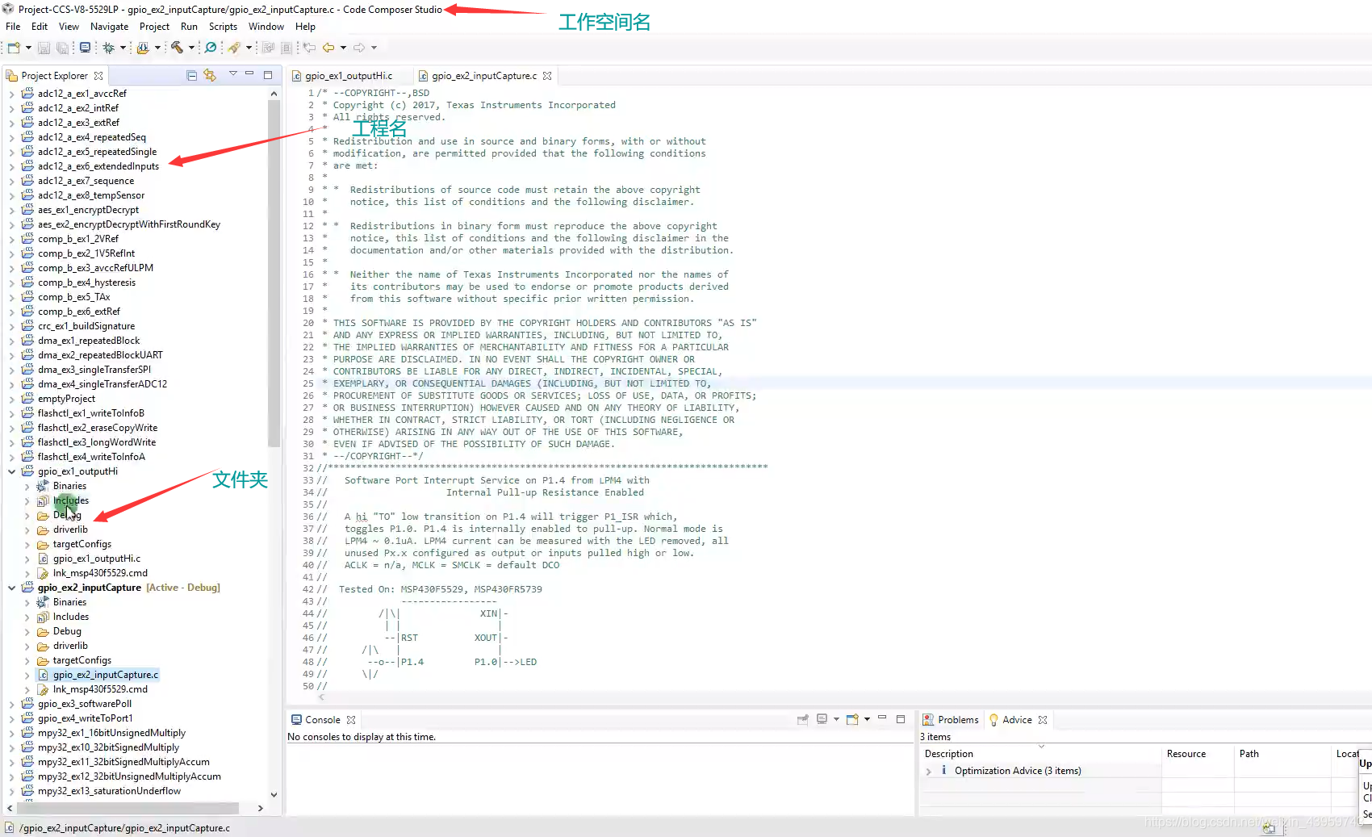Open the build hammer dropdown arrow
The height and width of the screenshot is (837, 1372).
[191, 48]
